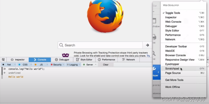The width and height of the screenshot is (209, 104).
Task: Click Get More Tools menu entry
Action: (183, 80)
